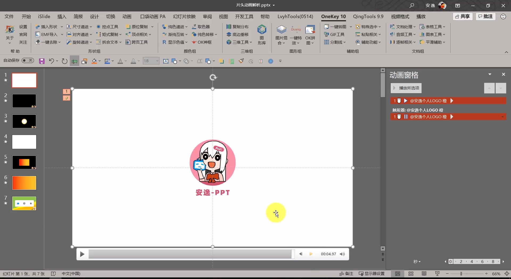The width and height of the screenshot is (511, 279).
Task: Open the 文档处理 dropdown
Action: tap(403, 27)
